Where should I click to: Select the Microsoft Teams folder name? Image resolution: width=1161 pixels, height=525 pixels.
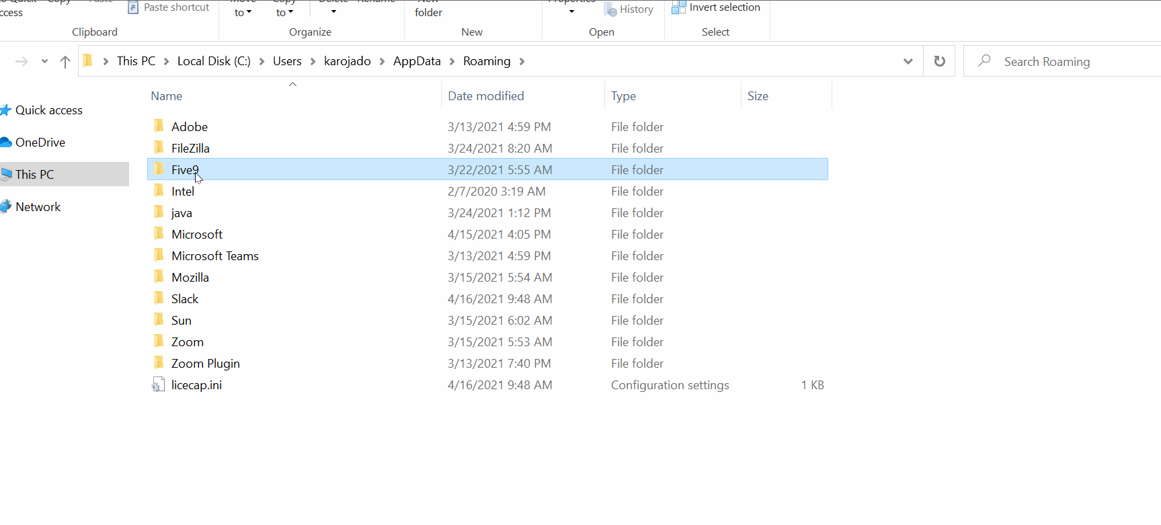point(215,255)
